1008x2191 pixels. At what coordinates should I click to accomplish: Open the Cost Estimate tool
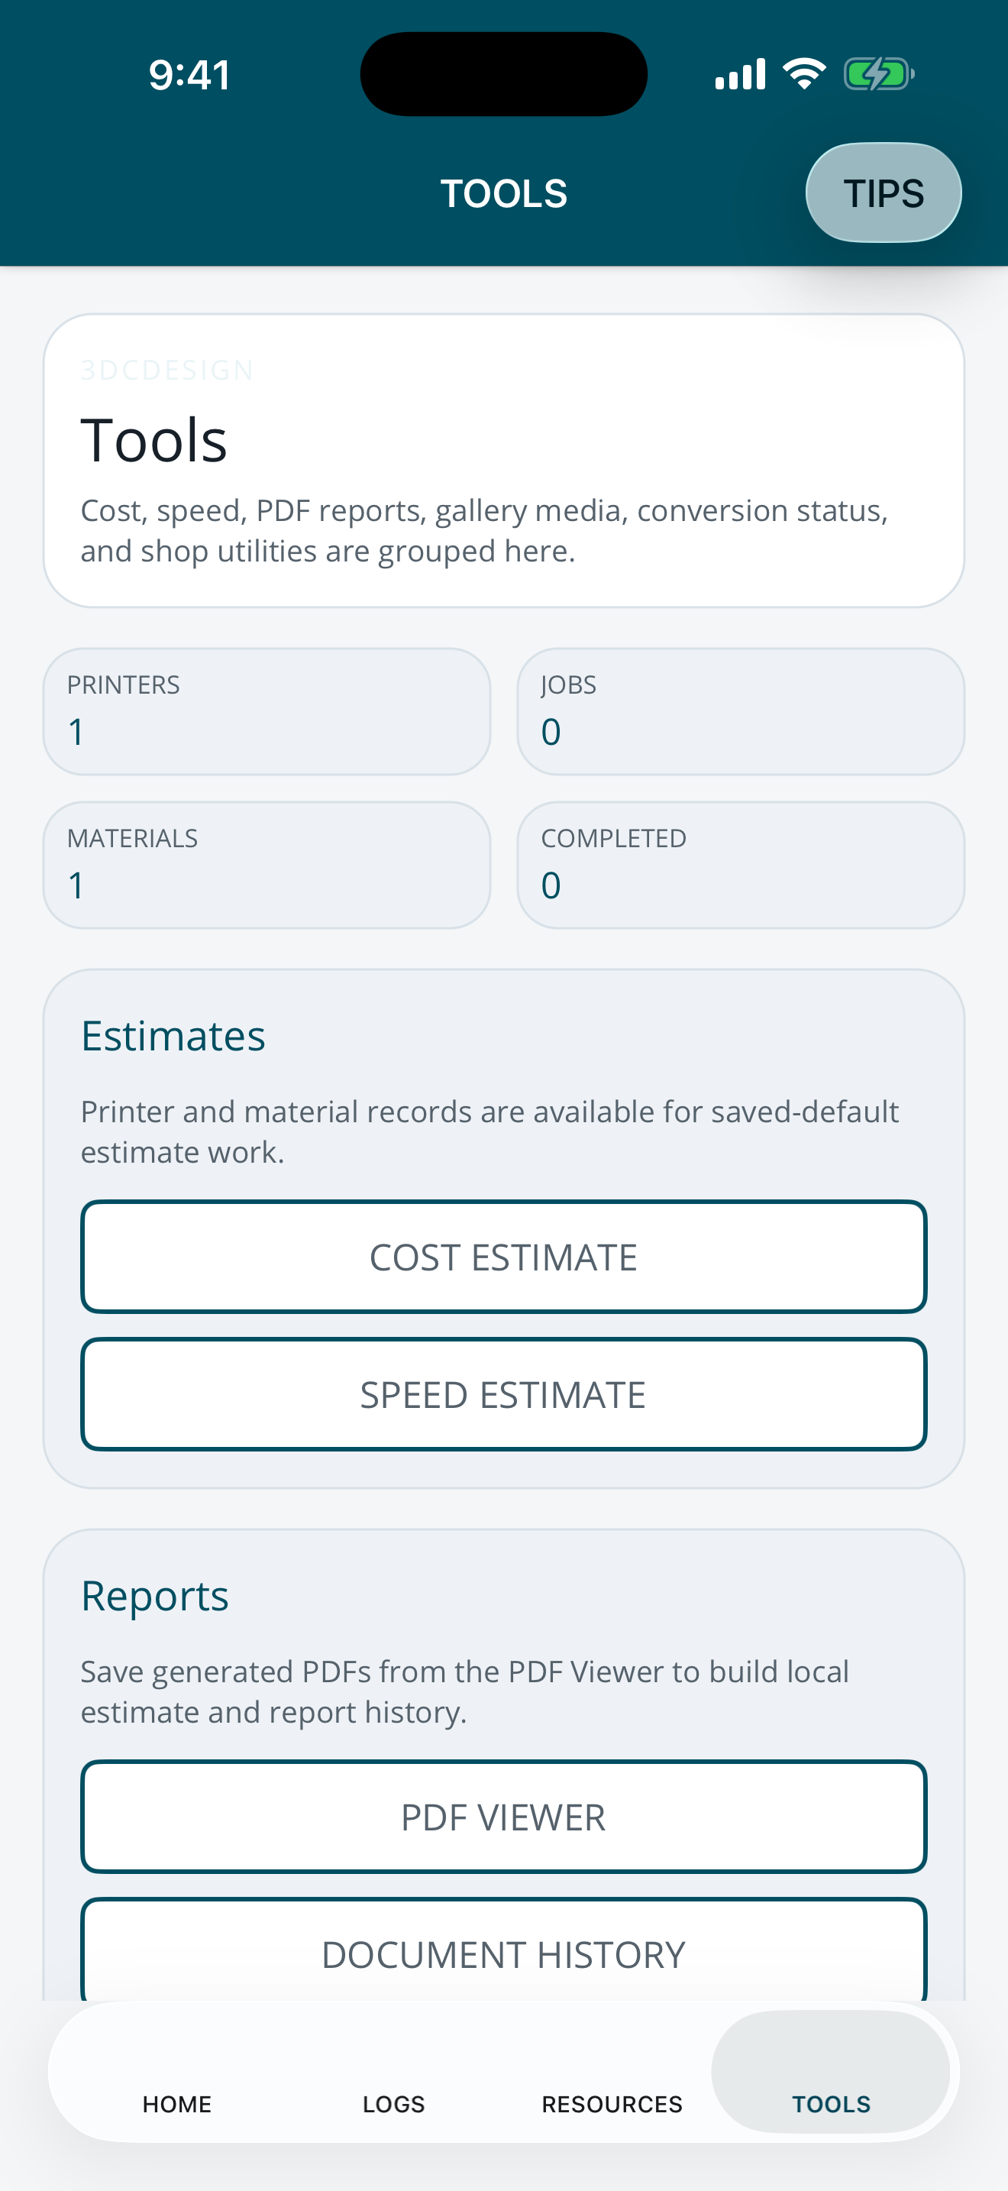click(x=503, y=1256)
